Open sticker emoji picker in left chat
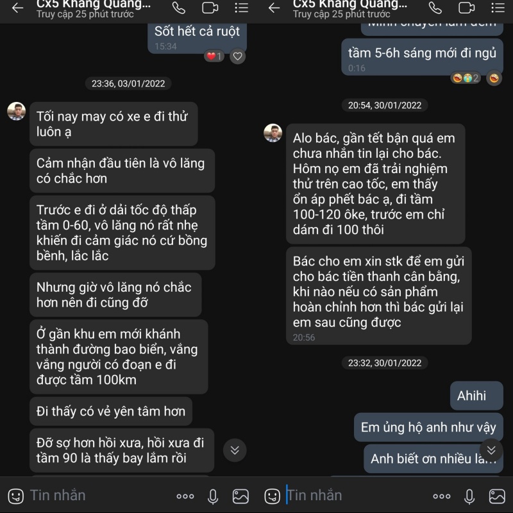Image resolution: width=513 pixels, height=513 pixels. (15, 496)
